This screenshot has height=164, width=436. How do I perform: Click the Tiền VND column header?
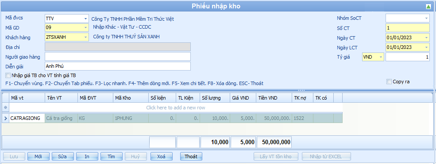tap(274, 98)
